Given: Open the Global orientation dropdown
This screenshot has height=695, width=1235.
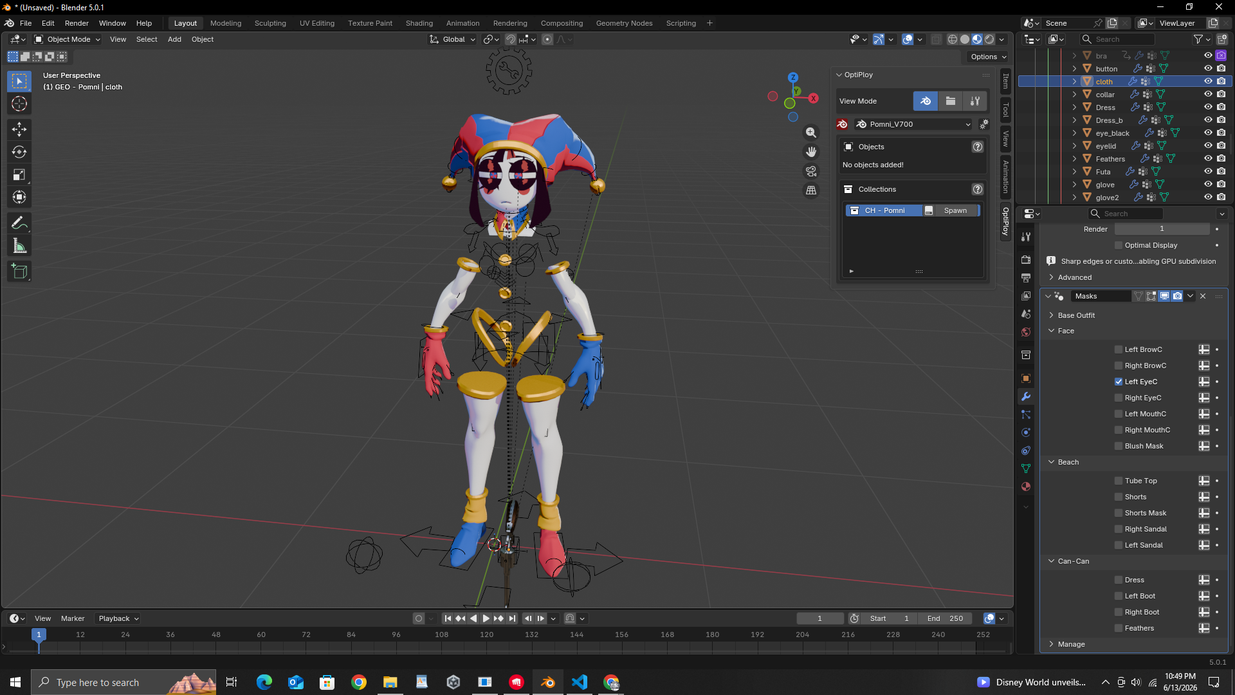Looking at the screenshot, I should (x=453, y=39).
